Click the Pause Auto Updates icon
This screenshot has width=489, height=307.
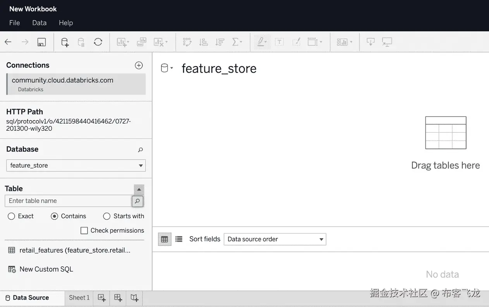tap(81, 42)
